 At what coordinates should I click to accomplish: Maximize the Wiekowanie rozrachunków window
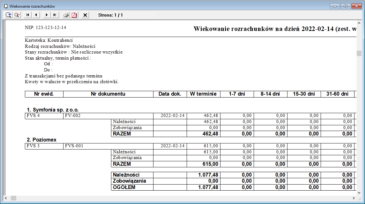pyautogui.click(x=345, y=6)
